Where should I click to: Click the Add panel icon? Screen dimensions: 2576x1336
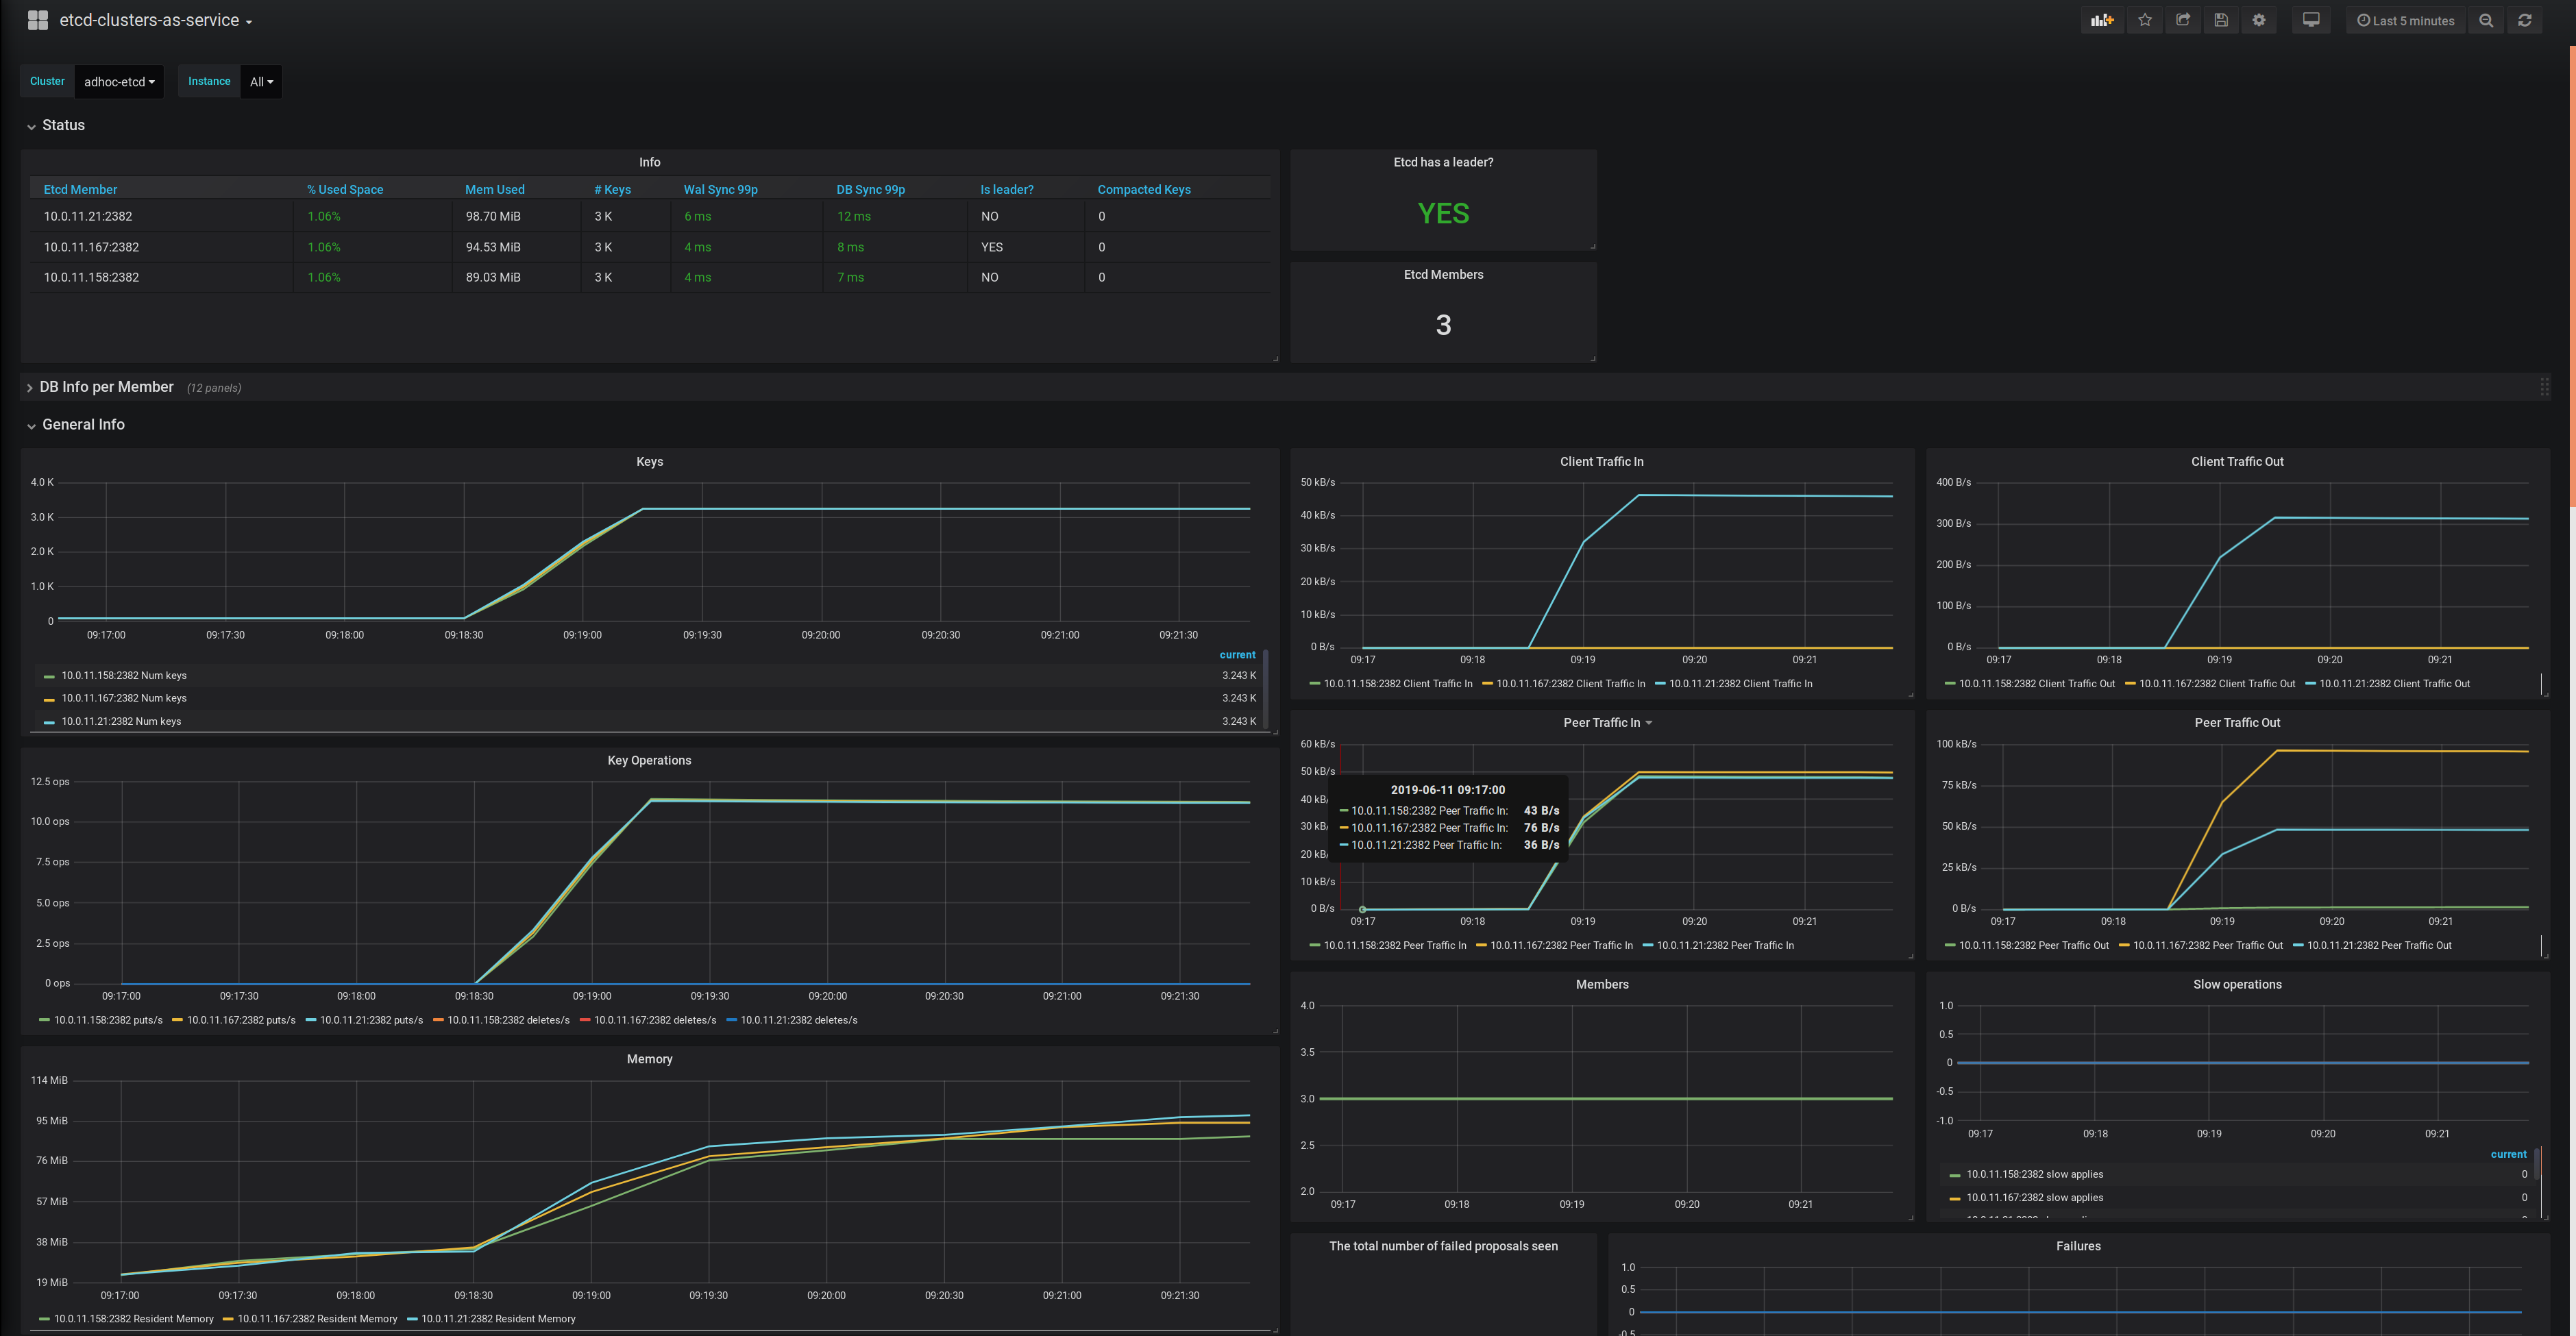coord(2102,20)
